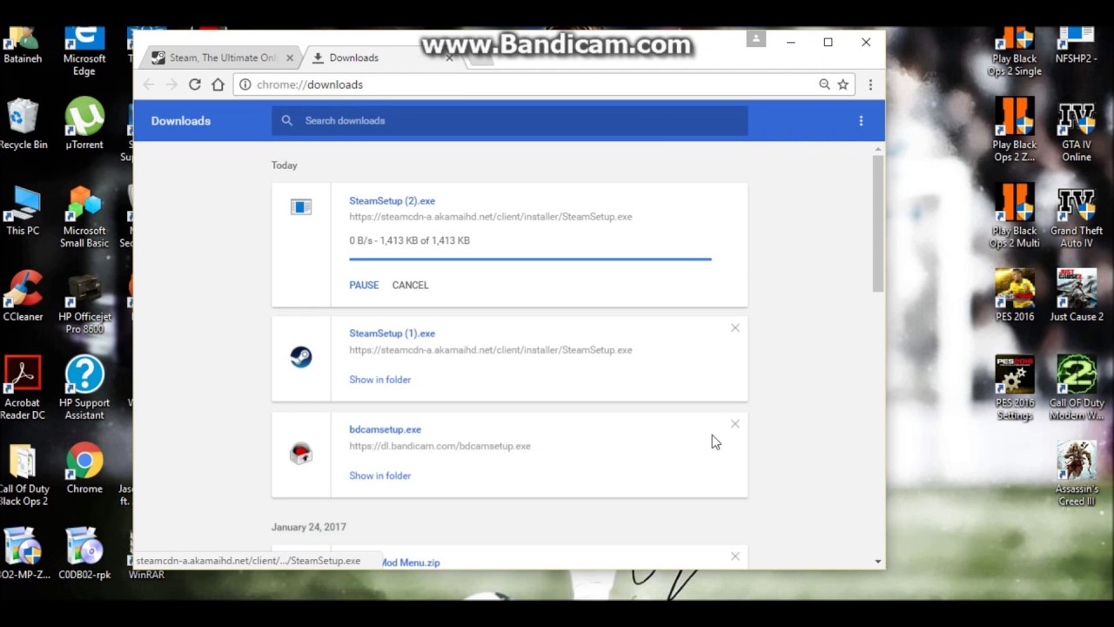Click the Downloads page title

click(181, 121)
